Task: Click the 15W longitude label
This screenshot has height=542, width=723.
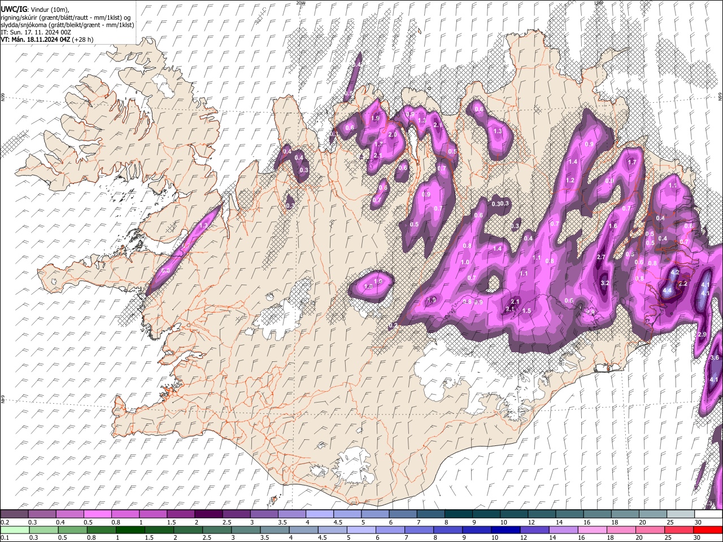Action: coord(599,3)
